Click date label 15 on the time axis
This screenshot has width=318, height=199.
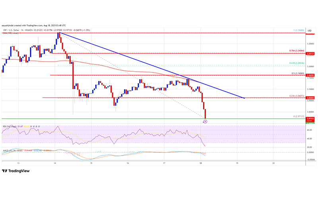click(91, 163)
